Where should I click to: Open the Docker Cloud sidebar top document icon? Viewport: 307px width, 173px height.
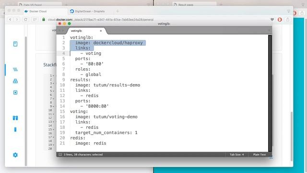tap(15, 44)
